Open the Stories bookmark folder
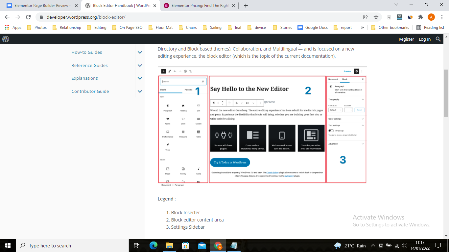This screenshot has width=449, height=252. 282,28
